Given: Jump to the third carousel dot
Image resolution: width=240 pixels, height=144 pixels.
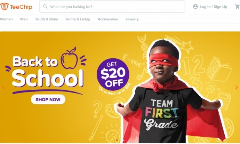Looking at the screenshot, I should [124, 140].
